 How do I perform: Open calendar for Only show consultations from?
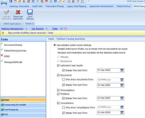coord(122,107)
